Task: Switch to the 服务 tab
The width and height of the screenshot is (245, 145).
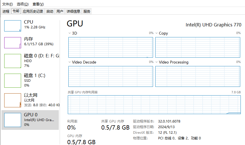Action: coord(87,12)
